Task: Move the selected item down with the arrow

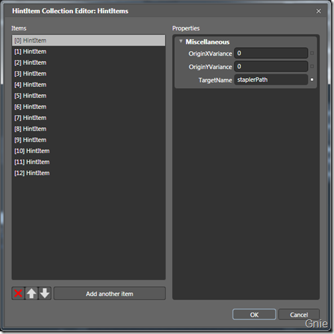Action: [x=44, y=294]
